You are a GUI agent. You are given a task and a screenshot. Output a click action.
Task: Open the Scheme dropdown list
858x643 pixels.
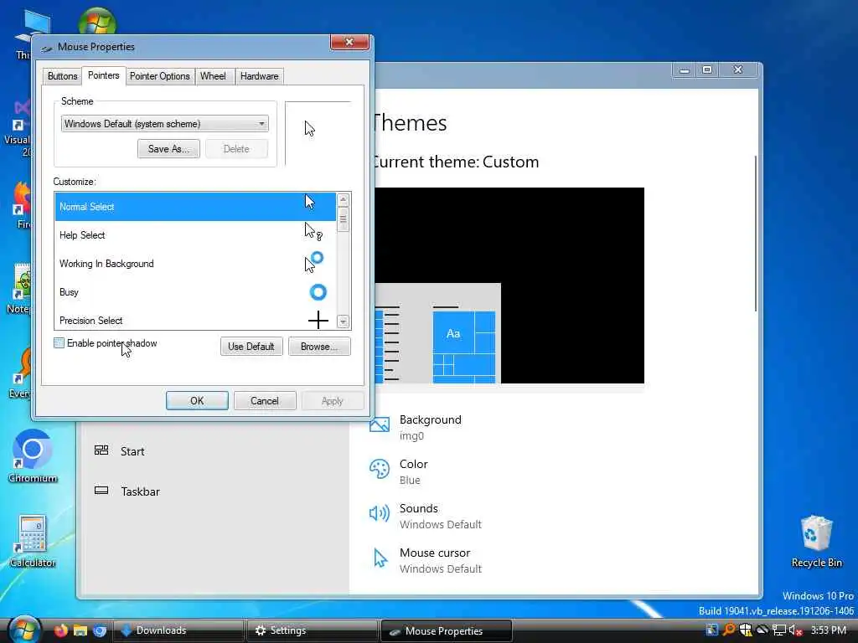[x=165, y=124]
